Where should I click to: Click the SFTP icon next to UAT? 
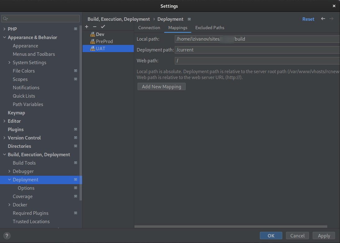coord(93,48)
